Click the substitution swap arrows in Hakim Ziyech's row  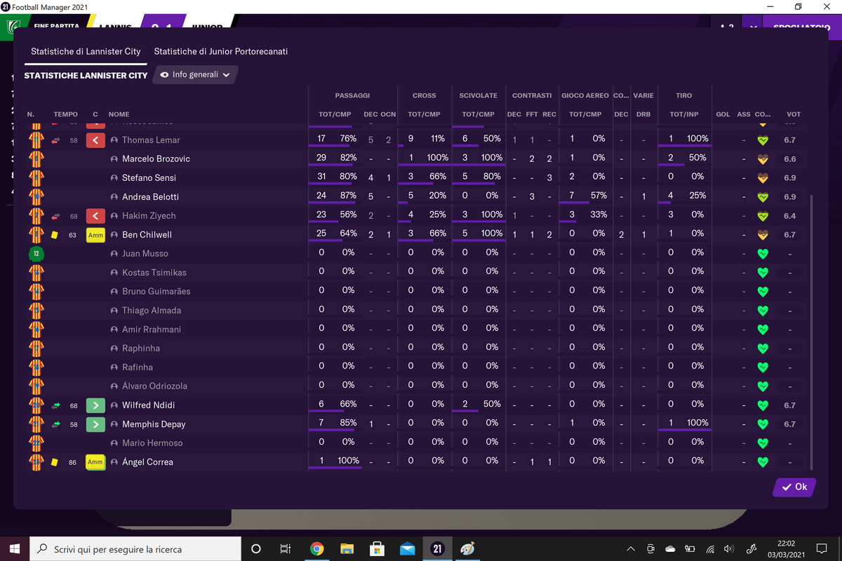[x=56, y=216]
